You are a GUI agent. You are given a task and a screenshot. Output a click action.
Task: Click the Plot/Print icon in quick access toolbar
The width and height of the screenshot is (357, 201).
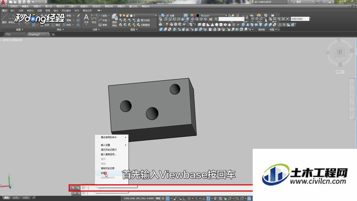[x=28, y=2]
